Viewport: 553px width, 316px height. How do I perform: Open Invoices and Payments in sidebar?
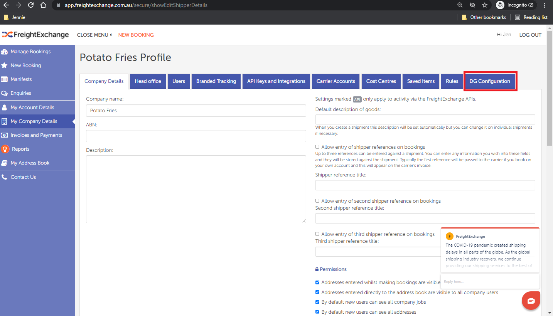click(x=36, y=135)
